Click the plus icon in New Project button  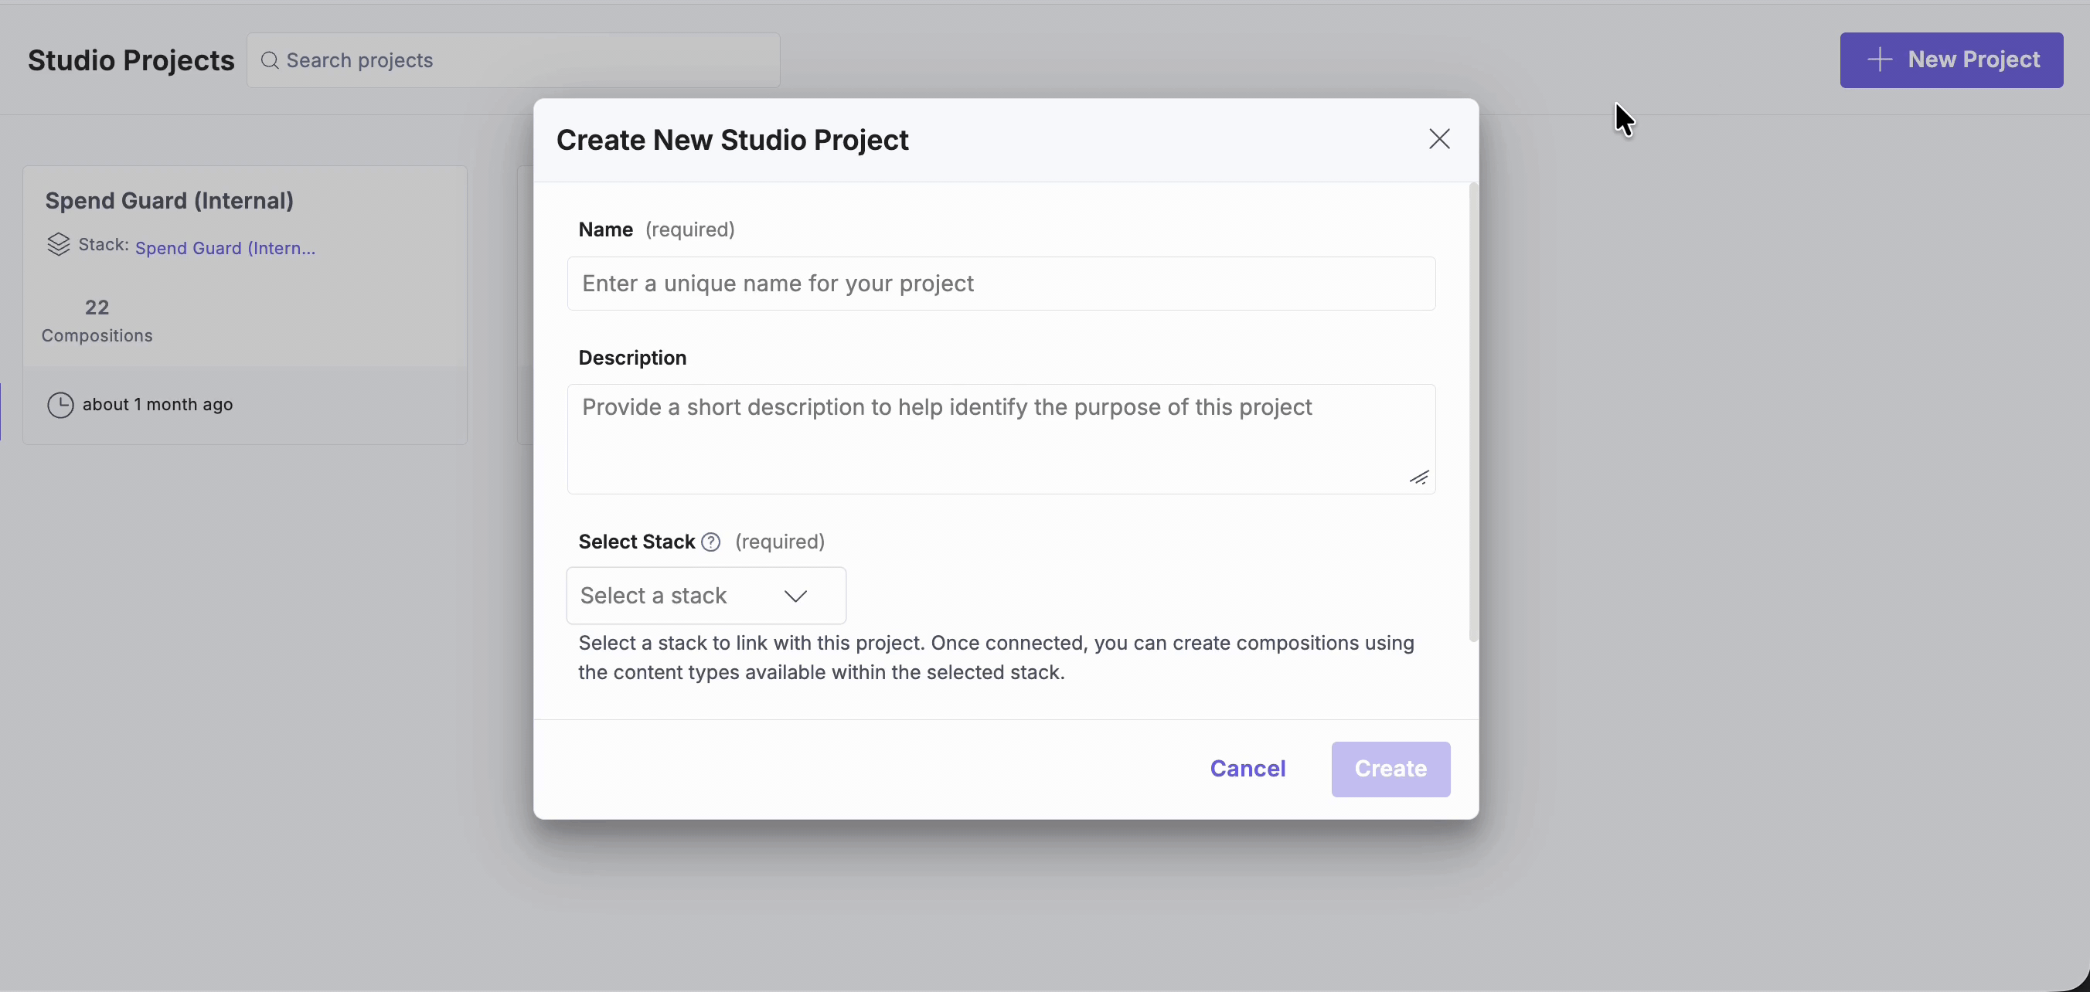tap(1880, 59)
